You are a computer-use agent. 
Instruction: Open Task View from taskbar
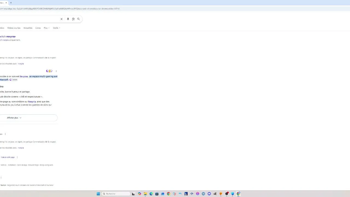[x=133, y=194]
